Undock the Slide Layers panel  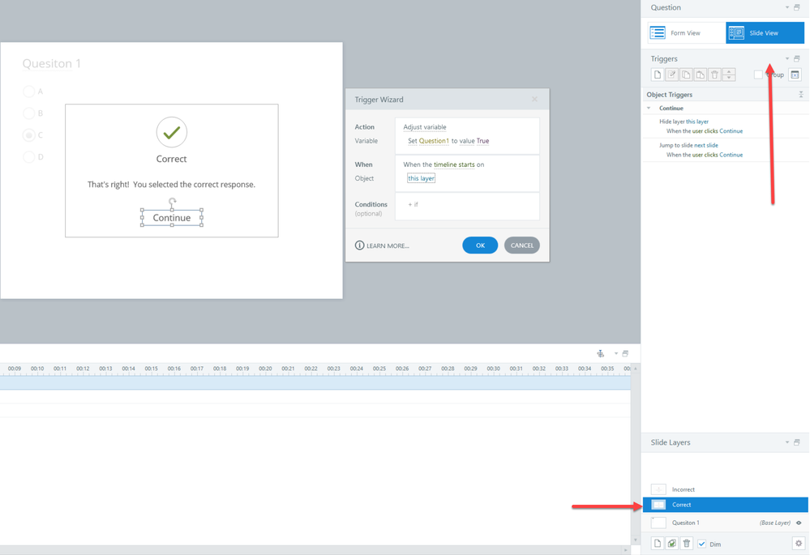[796, 442]
